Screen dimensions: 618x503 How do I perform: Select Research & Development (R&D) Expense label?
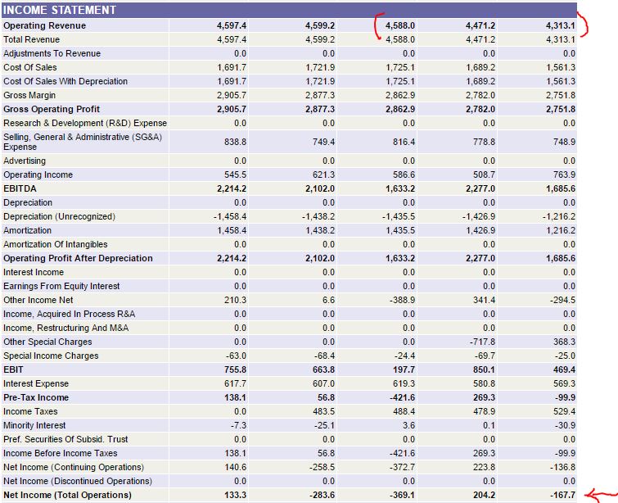click(x=85, y=123)
